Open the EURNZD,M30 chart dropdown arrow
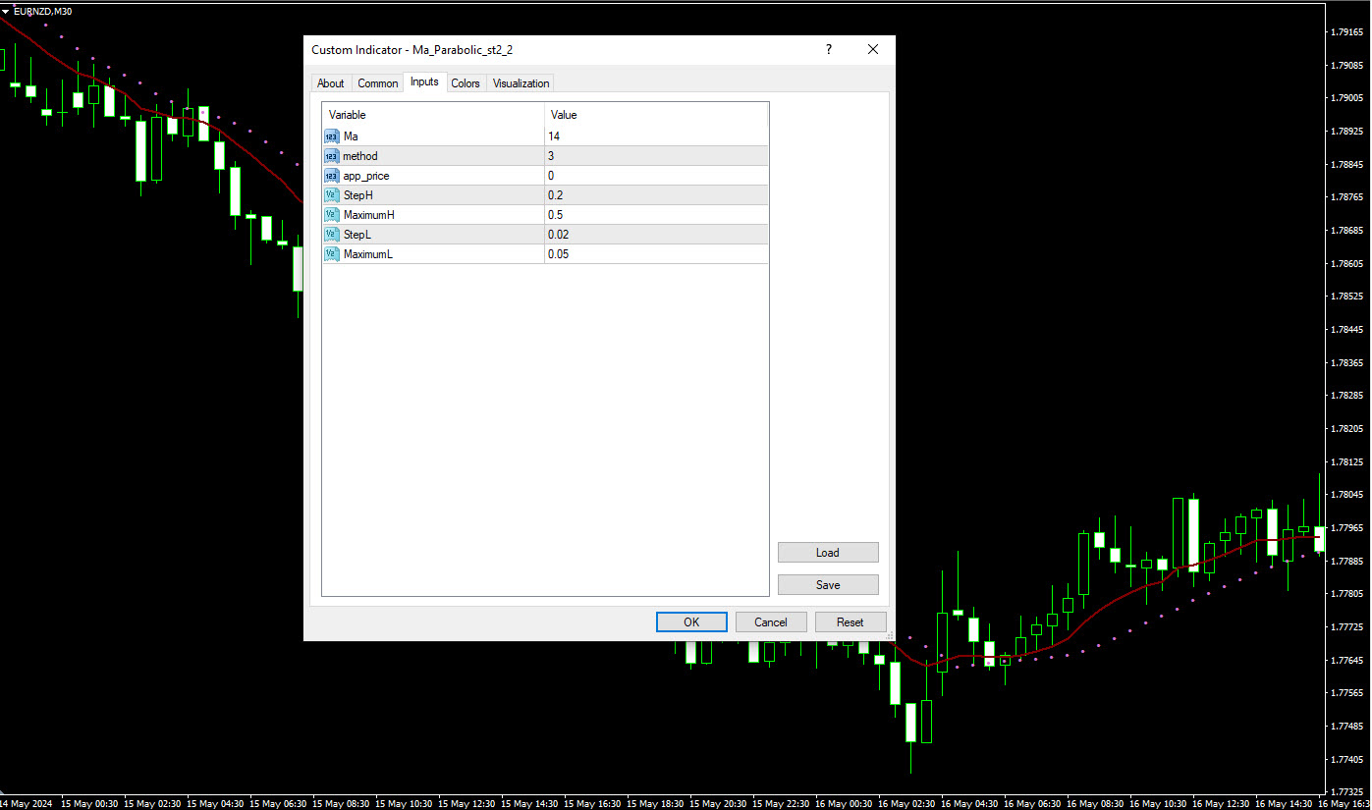 click(x=6, y=11)
